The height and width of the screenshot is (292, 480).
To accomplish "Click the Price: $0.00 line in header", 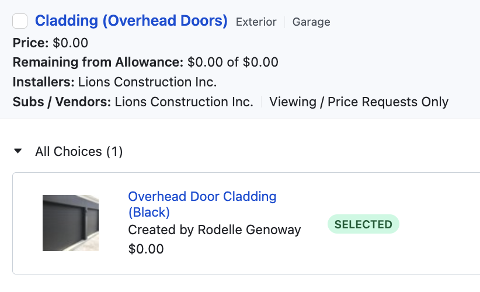I will (50, 43).
